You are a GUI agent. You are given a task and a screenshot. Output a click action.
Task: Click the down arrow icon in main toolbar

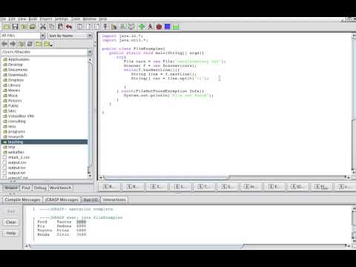pos(105,27)
